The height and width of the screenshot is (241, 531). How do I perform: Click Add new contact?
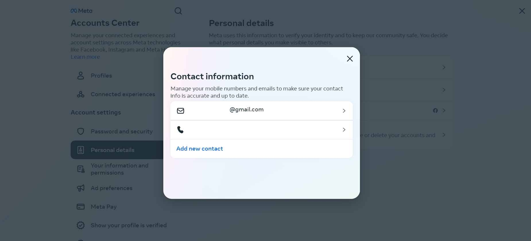[x=199, y=149]
